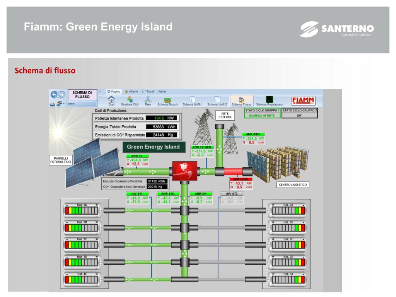The height and width of the screenshot is (297, 396).
Task: Select battery Bat. 3A
Action: pos(287,279)
